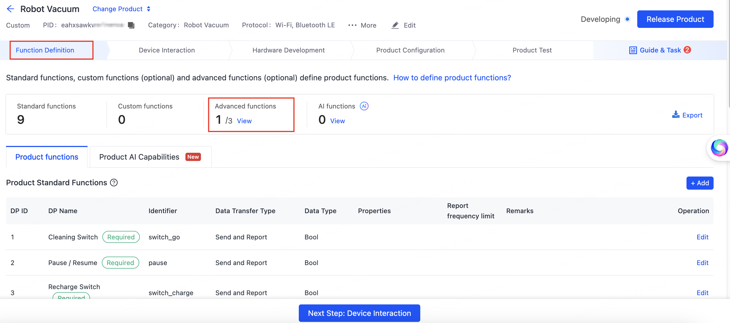Click the Standard functions count 9
The image size is (730, 323).
point(21,119)
